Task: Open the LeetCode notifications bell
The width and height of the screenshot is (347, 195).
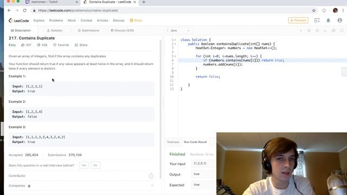Action: 328,21
